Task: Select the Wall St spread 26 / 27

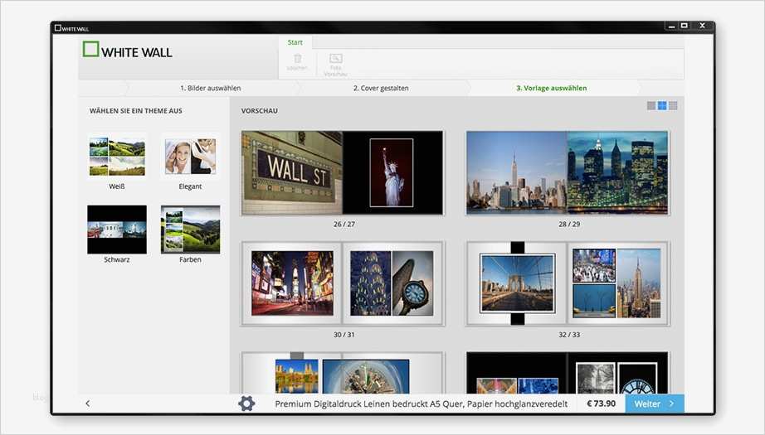Action: 343,173
